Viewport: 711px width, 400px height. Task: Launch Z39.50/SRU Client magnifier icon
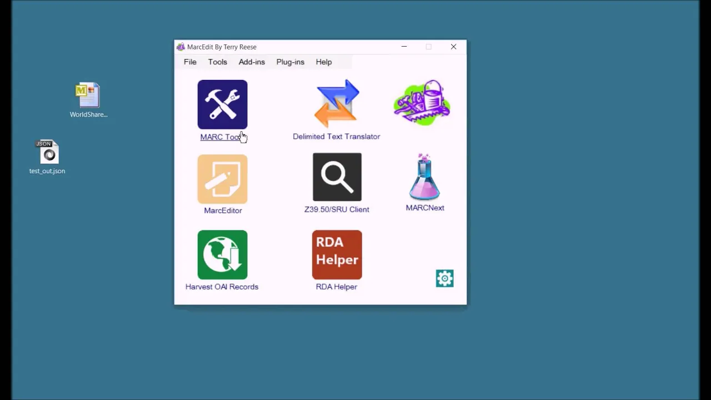pos(337,177)
